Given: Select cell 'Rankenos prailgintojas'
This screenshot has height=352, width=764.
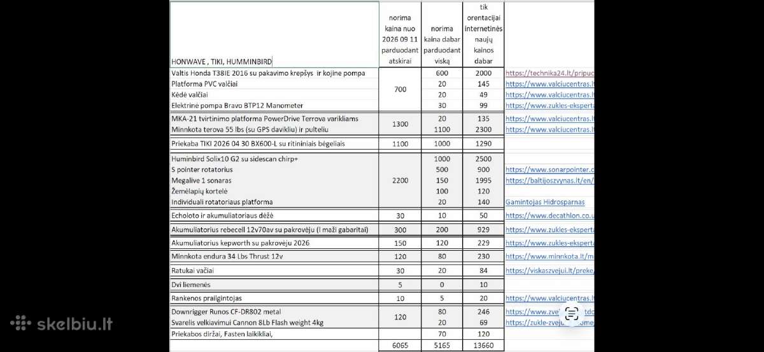Looking at the screenshot, I should pos(274,298).
